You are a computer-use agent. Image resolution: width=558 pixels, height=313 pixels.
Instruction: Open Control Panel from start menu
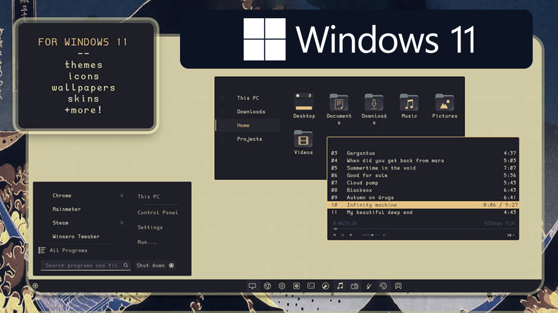click(158, 213)
